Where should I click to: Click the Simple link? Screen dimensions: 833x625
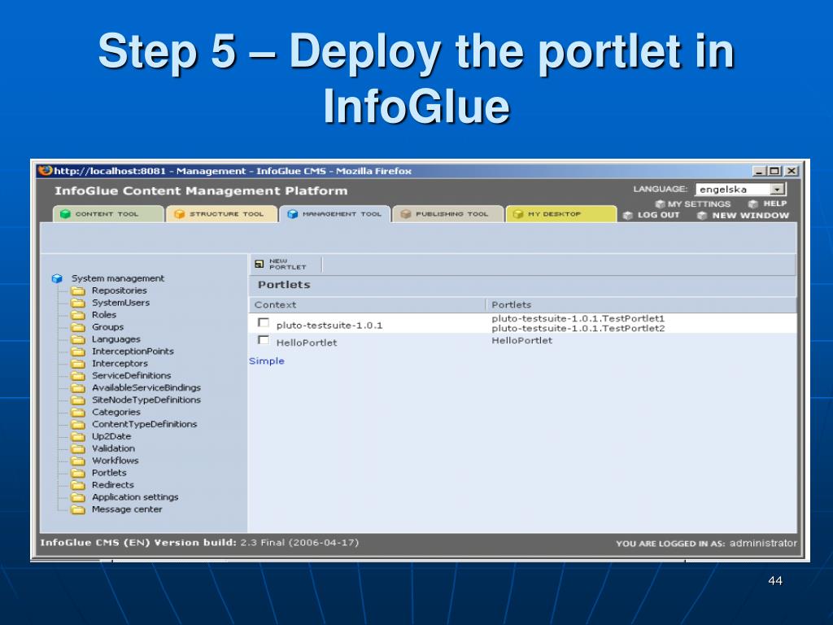point(267,361)
